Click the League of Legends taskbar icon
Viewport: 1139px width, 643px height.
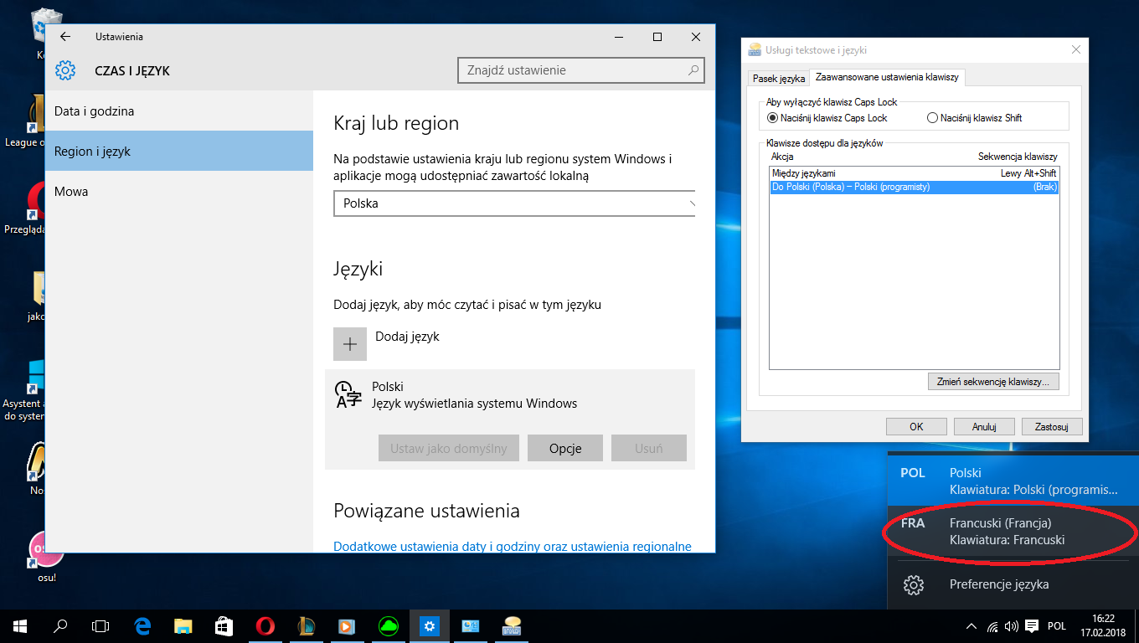pos(306,625)
